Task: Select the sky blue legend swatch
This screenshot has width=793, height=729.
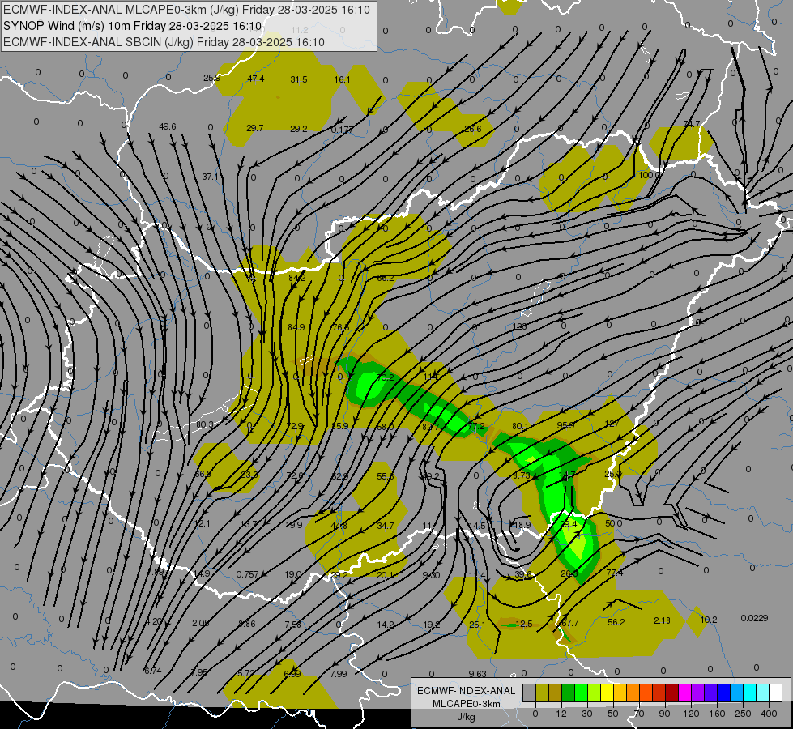Action: pyautogui.click(x=737, y=693)
